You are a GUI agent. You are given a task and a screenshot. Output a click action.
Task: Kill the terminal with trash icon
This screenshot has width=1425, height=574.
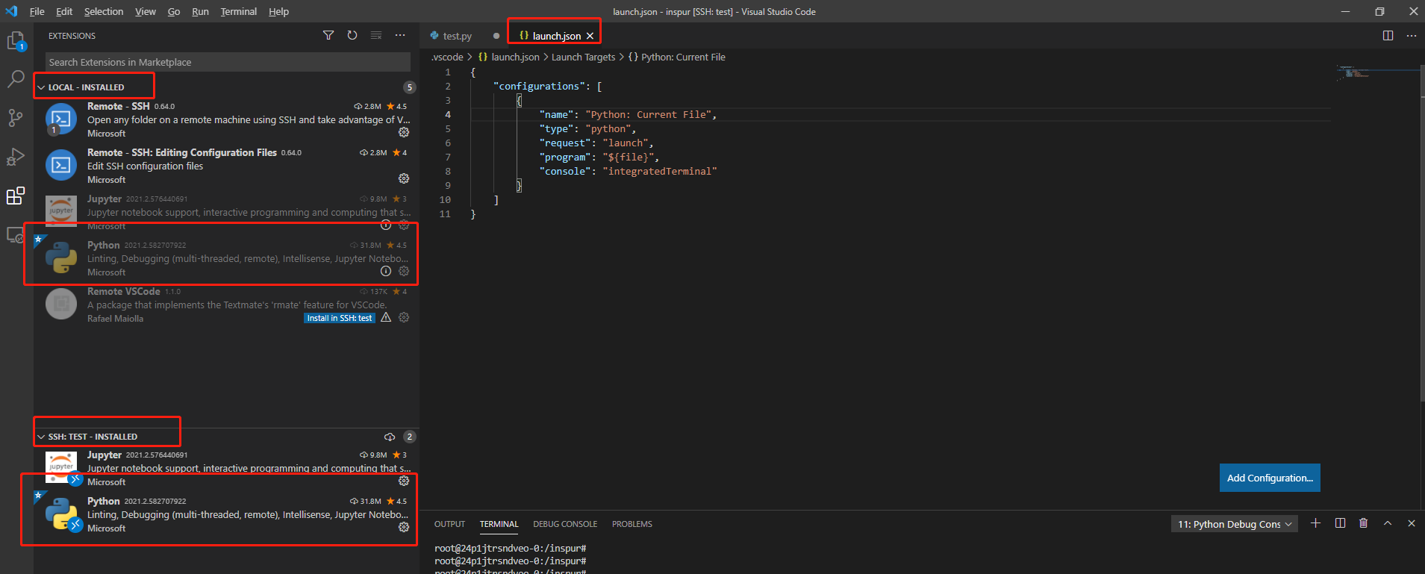[x=1363, y=523]
